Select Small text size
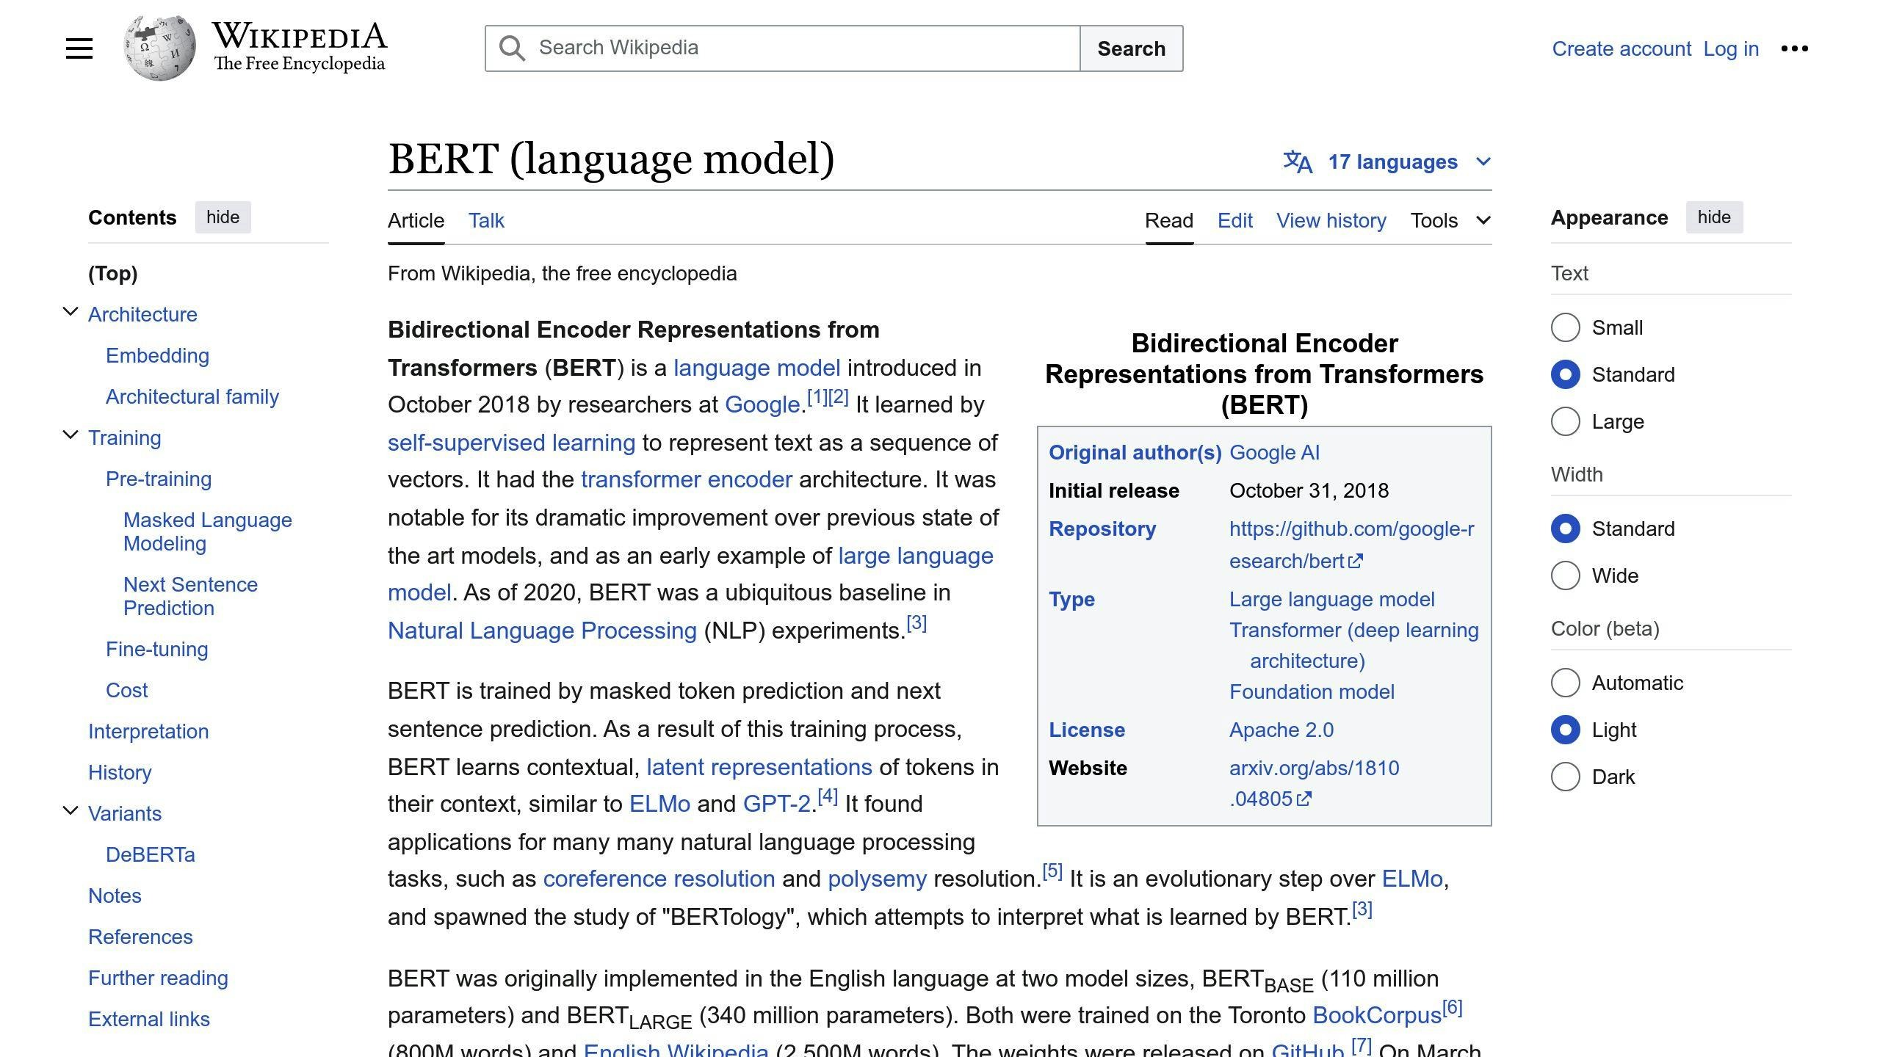The width and height of the screenshot is (1880, 1057). 1566,327
